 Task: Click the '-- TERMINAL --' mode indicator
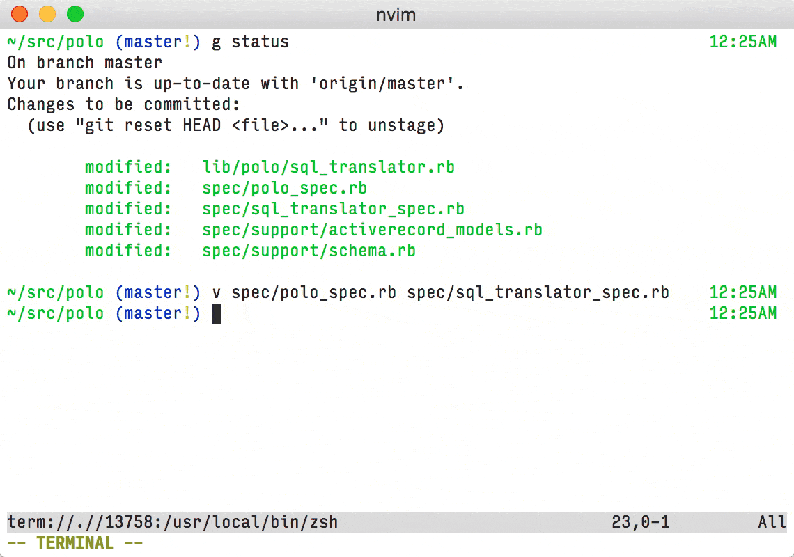coord(75,543)
